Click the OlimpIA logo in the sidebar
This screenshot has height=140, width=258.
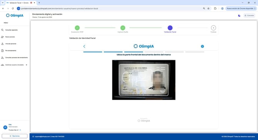[15, 15]
